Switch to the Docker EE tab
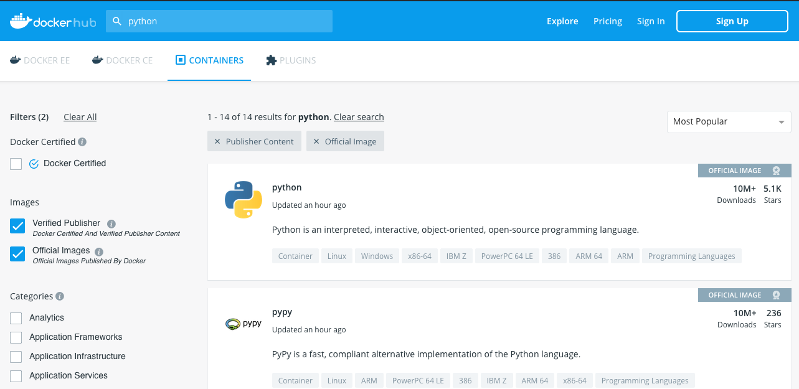799x389 pixels. click(40, 60)
